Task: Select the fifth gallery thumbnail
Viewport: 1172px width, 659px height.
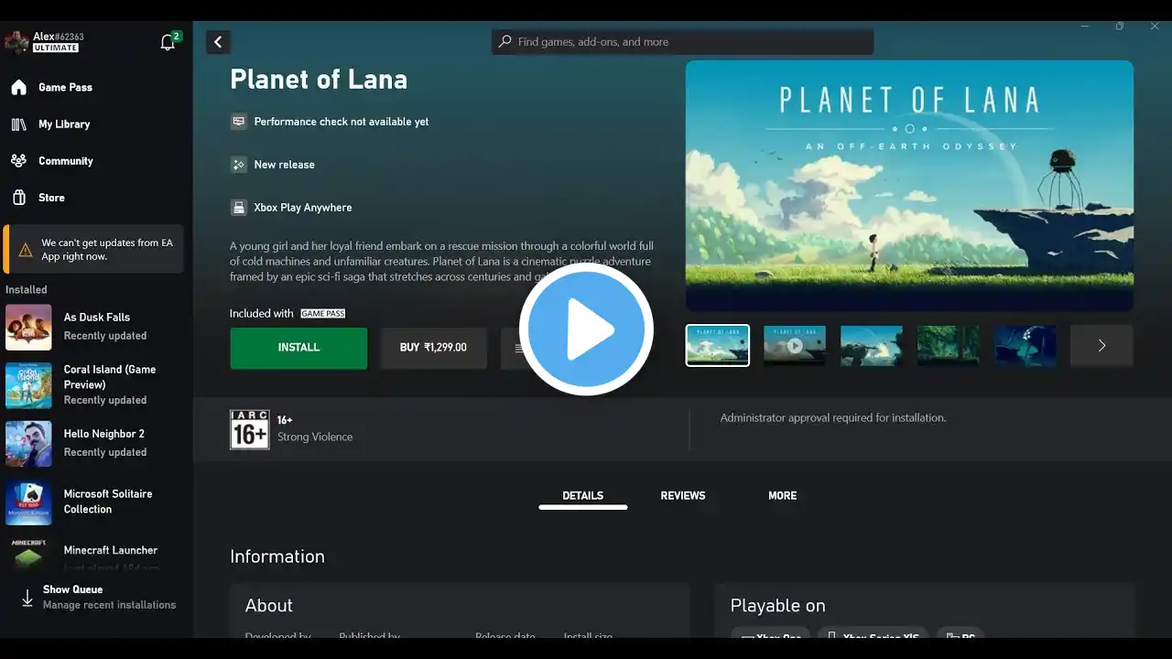Action: (x=1025, y=346)
